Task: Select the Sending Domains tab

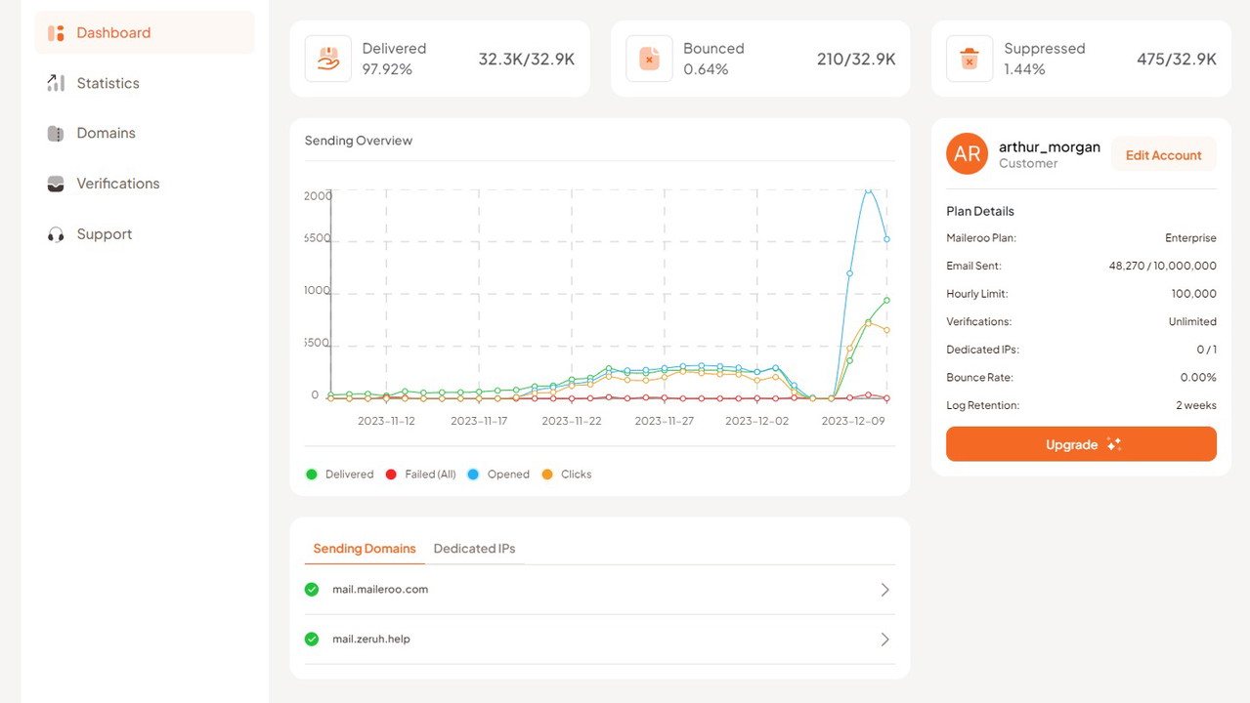Action: pyautogui.click(x=365, y=549)
